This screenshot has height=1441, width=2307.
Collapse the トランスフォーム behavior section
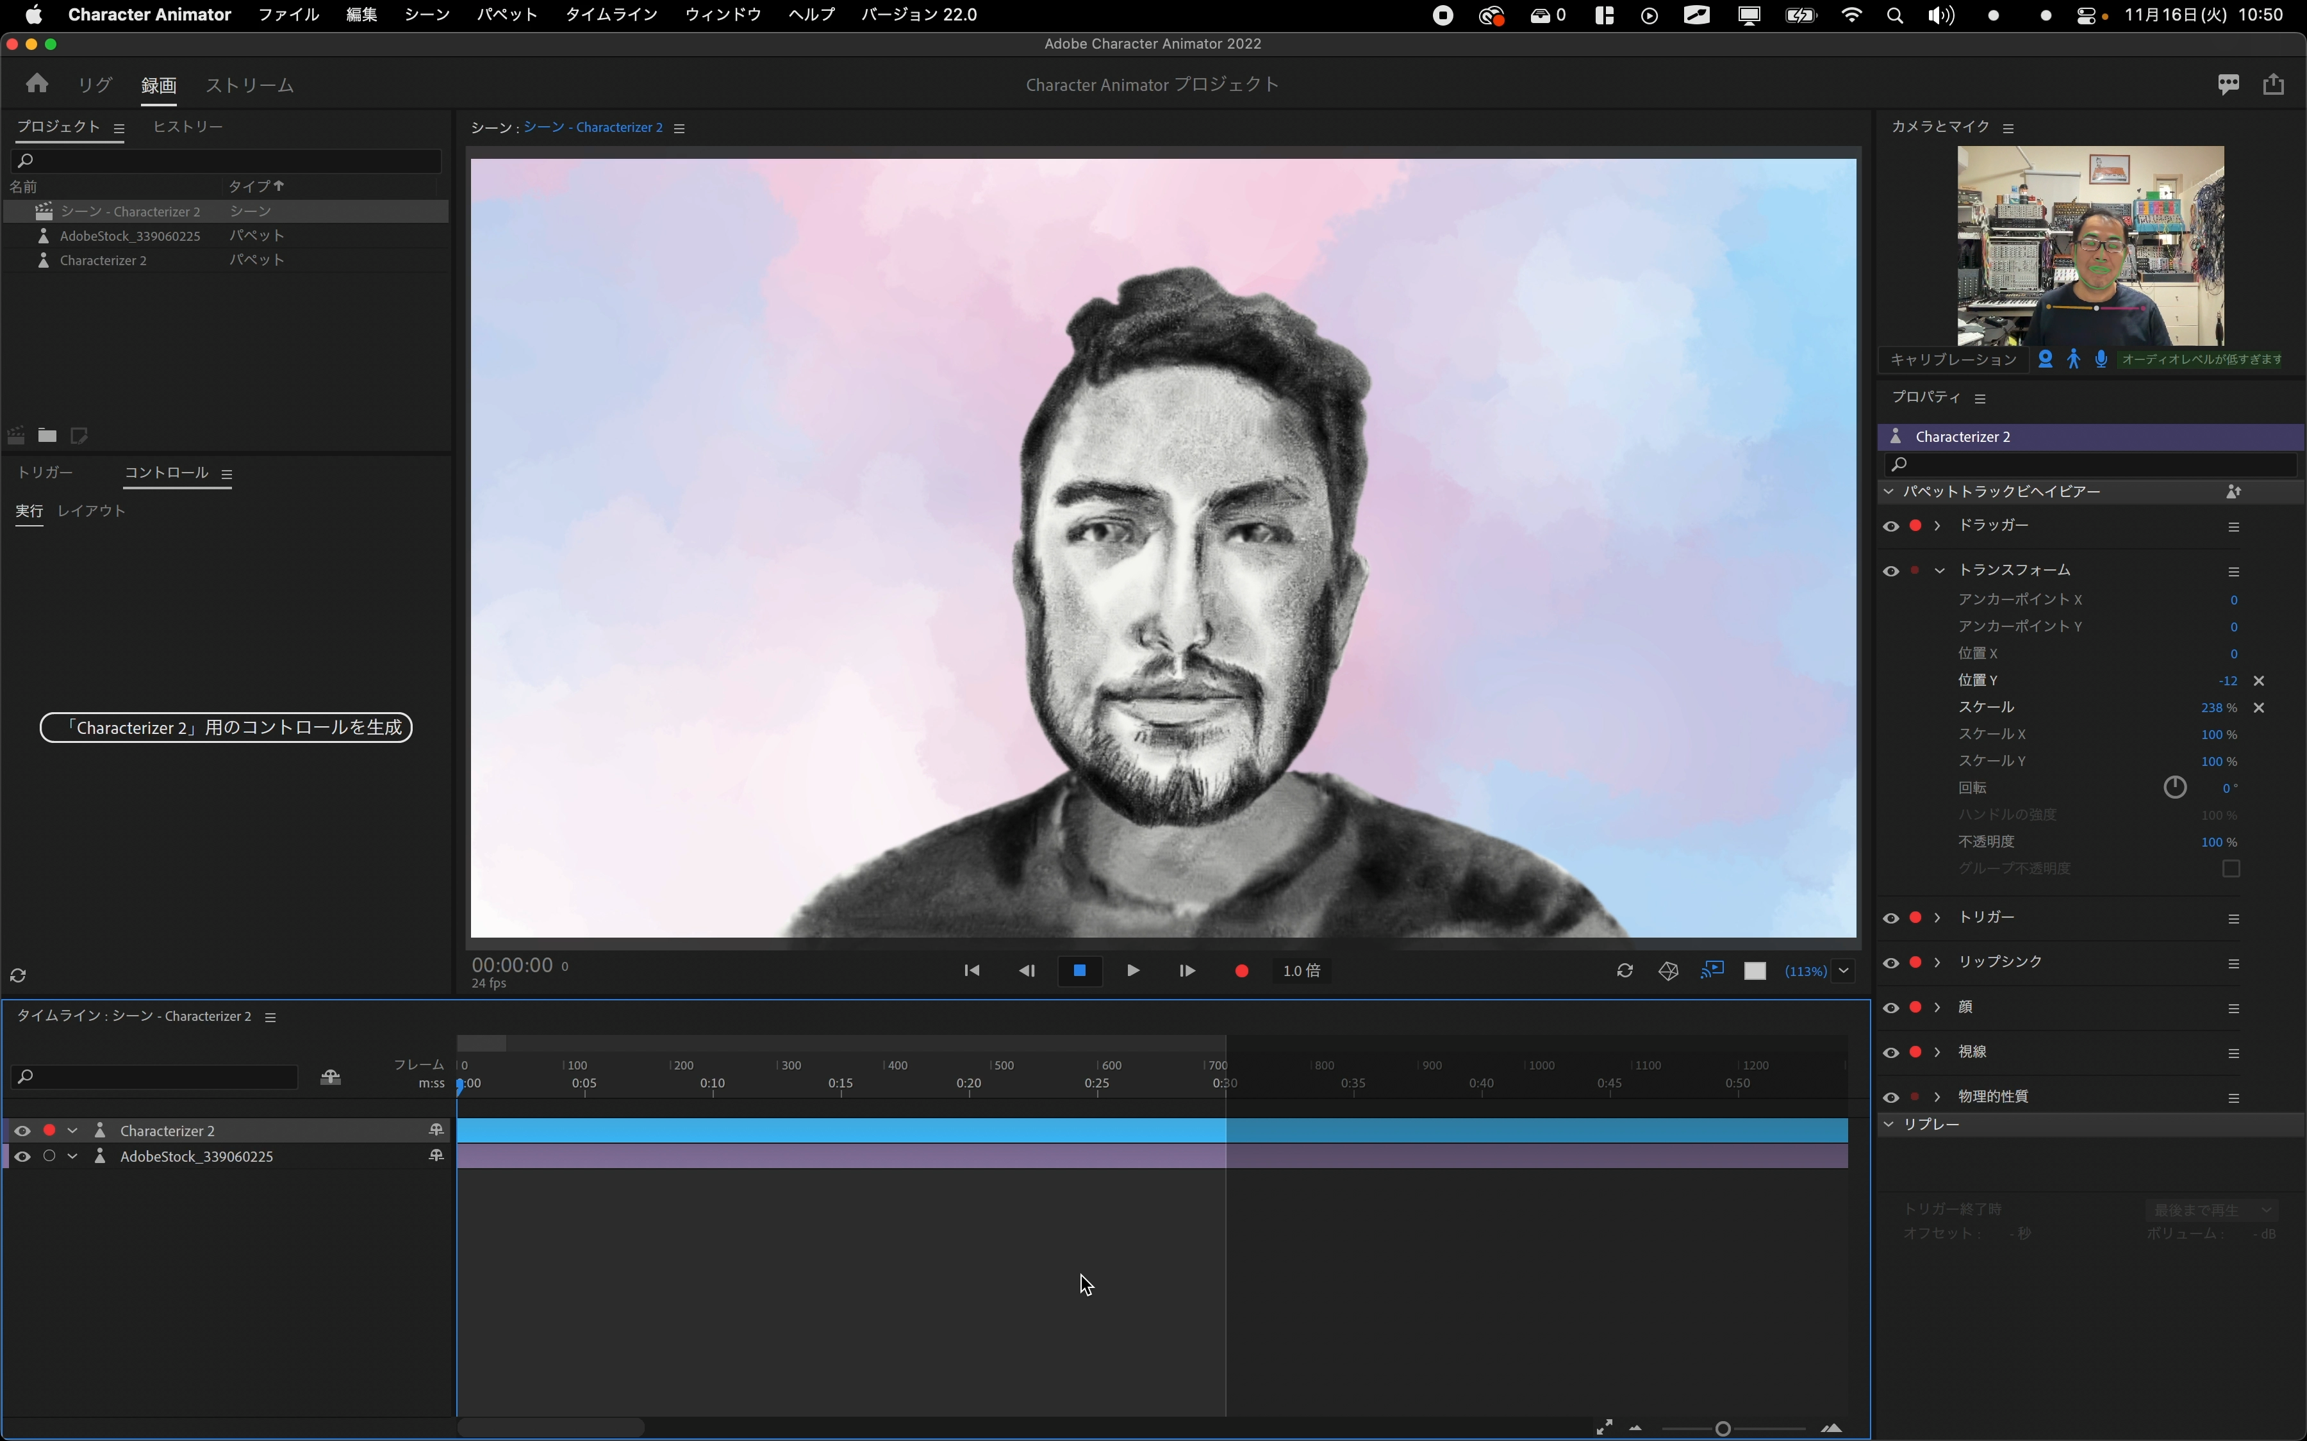point(1939,571)
